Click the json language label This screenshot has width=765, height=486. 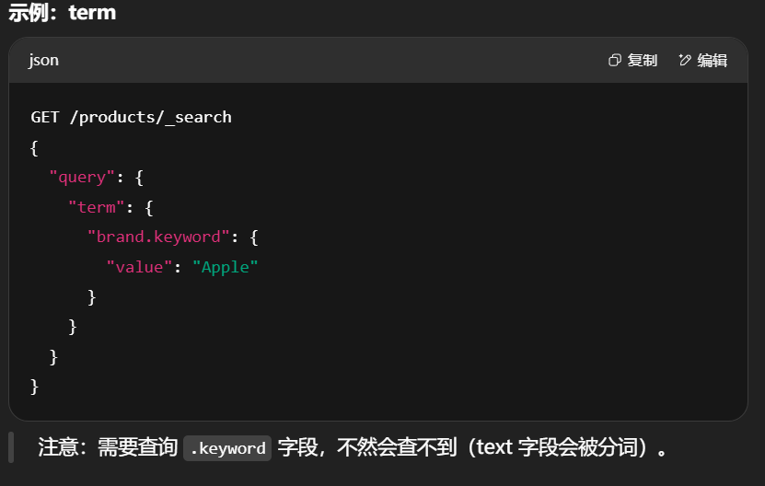pos(43,61)
